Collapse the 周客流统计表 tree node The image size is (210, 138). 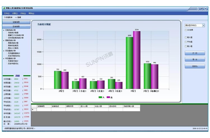(x=4, y=40)
